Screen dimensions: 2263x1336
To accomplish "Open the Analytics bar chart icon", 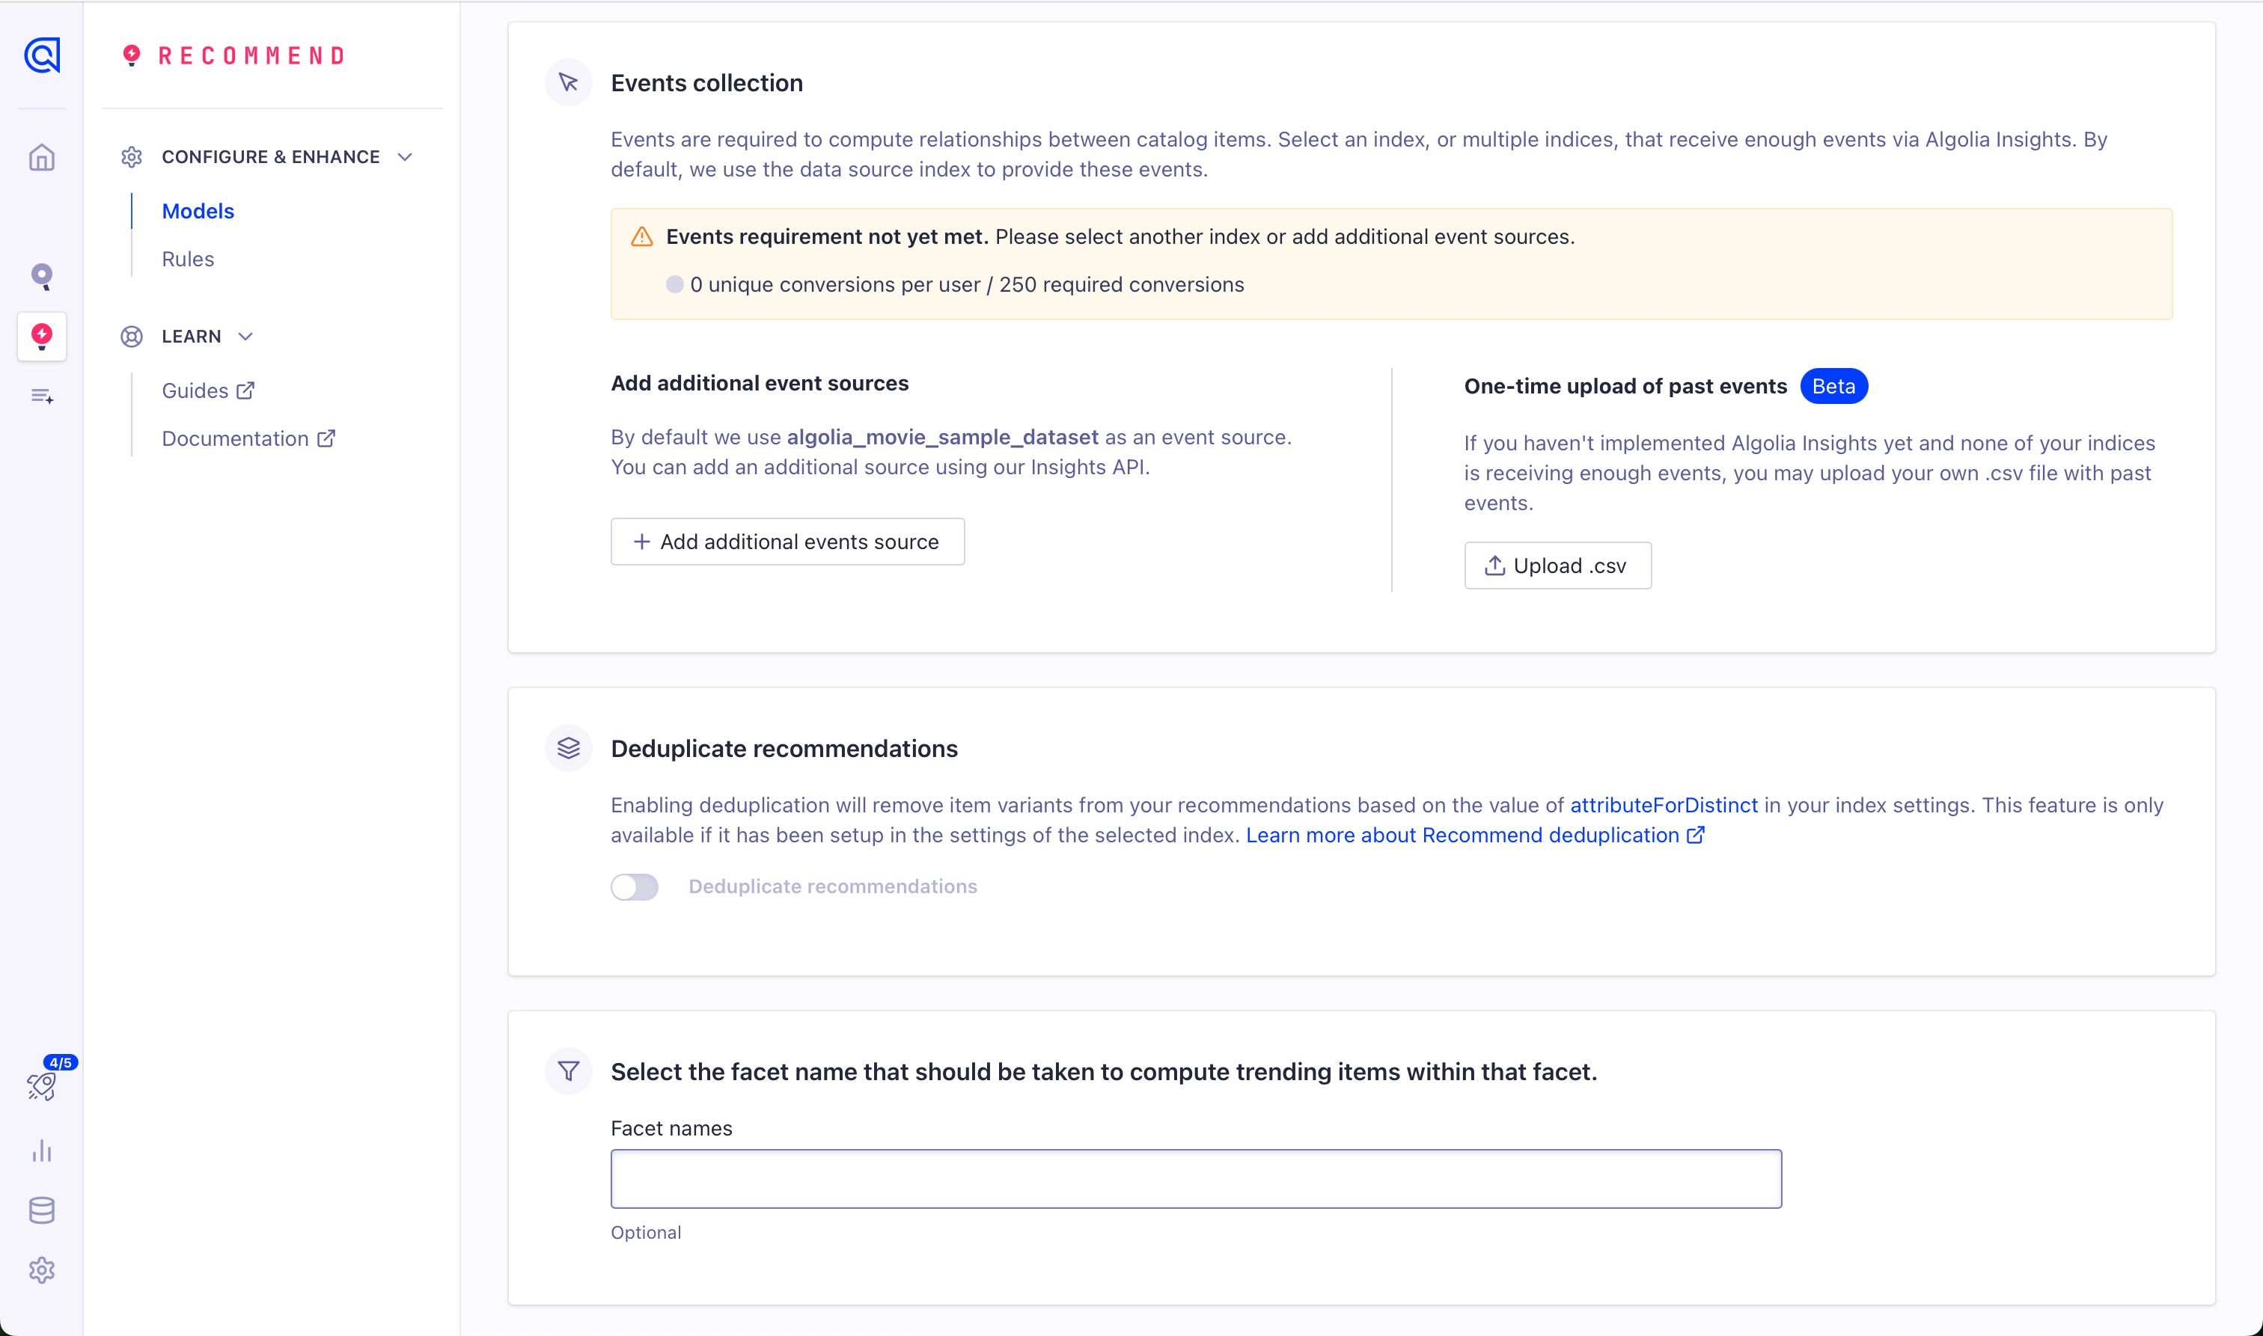I will coord(41,1150).
